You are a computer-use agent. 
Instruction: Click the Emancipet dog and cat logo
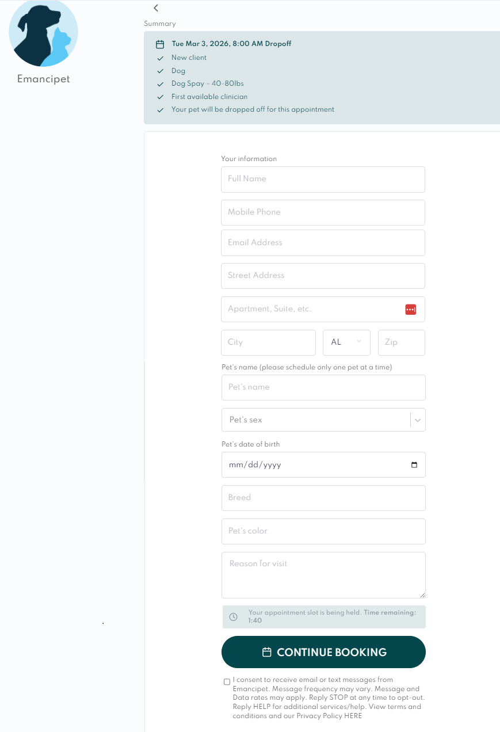43,33
